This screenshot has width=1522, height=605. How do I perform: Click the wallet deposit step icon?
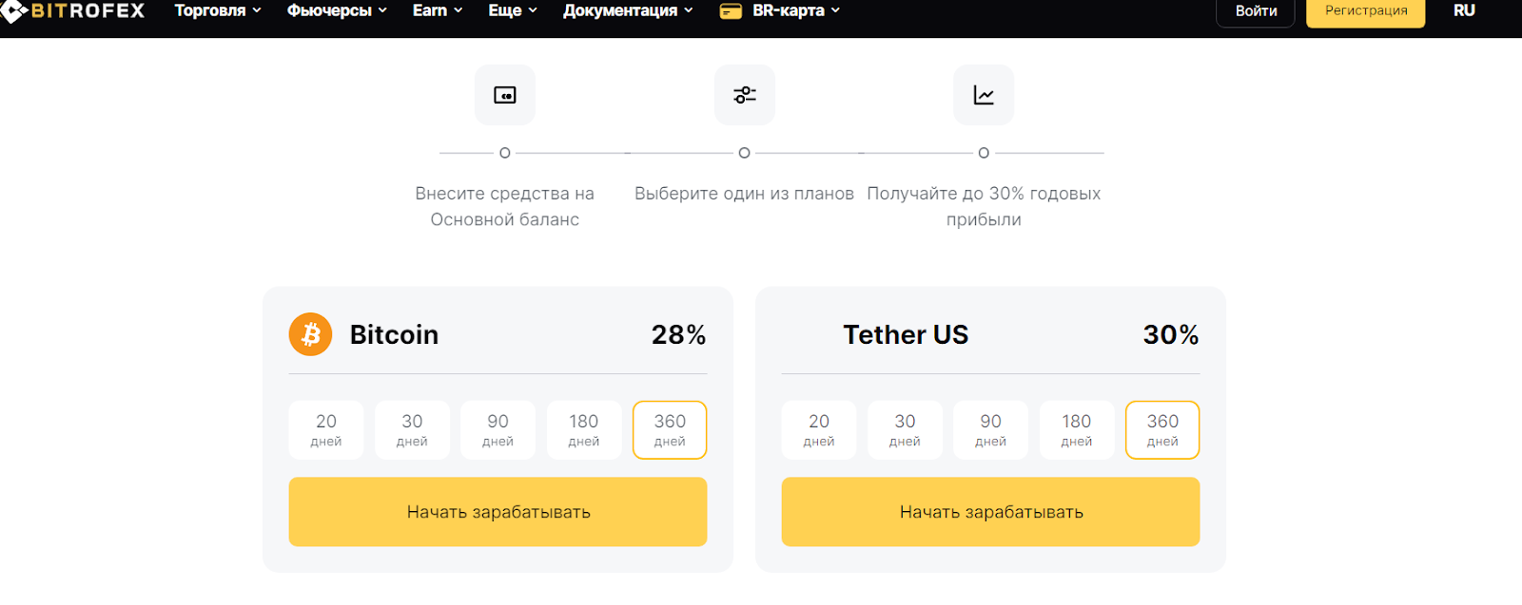click(505, 95)
